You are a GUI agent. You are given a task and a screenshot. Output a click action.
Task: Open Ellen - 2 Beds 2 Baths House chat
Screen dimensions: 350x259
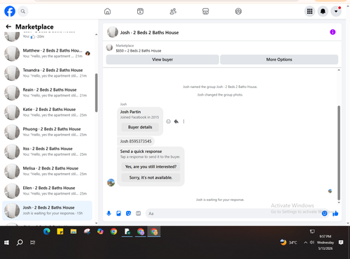point(47,191)
